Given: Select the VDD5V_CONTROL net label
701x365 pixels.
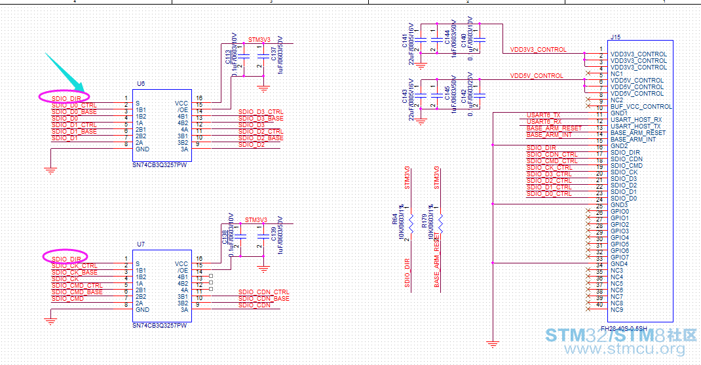Looking at the screenshot, I should pos(536,76).
